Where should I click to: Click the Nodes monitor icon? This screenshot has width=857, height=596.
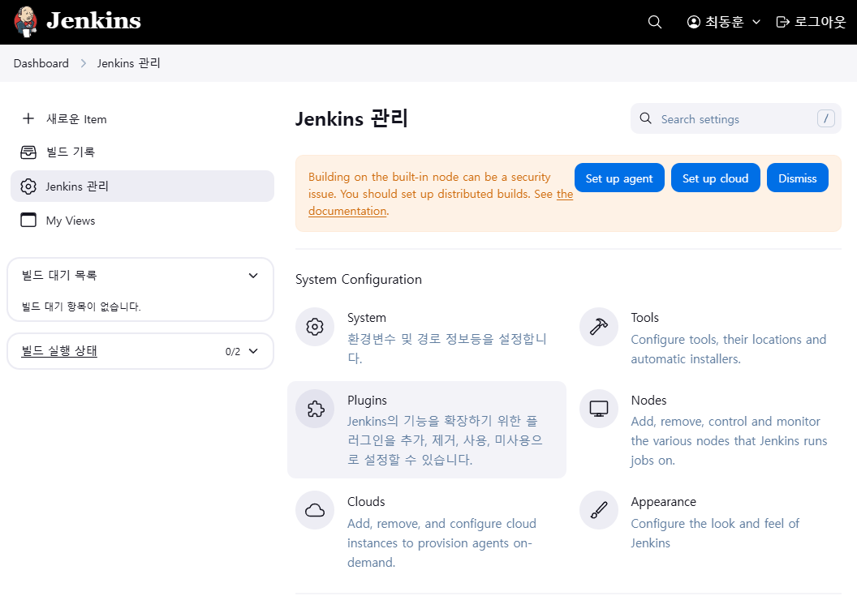[598, 409]
